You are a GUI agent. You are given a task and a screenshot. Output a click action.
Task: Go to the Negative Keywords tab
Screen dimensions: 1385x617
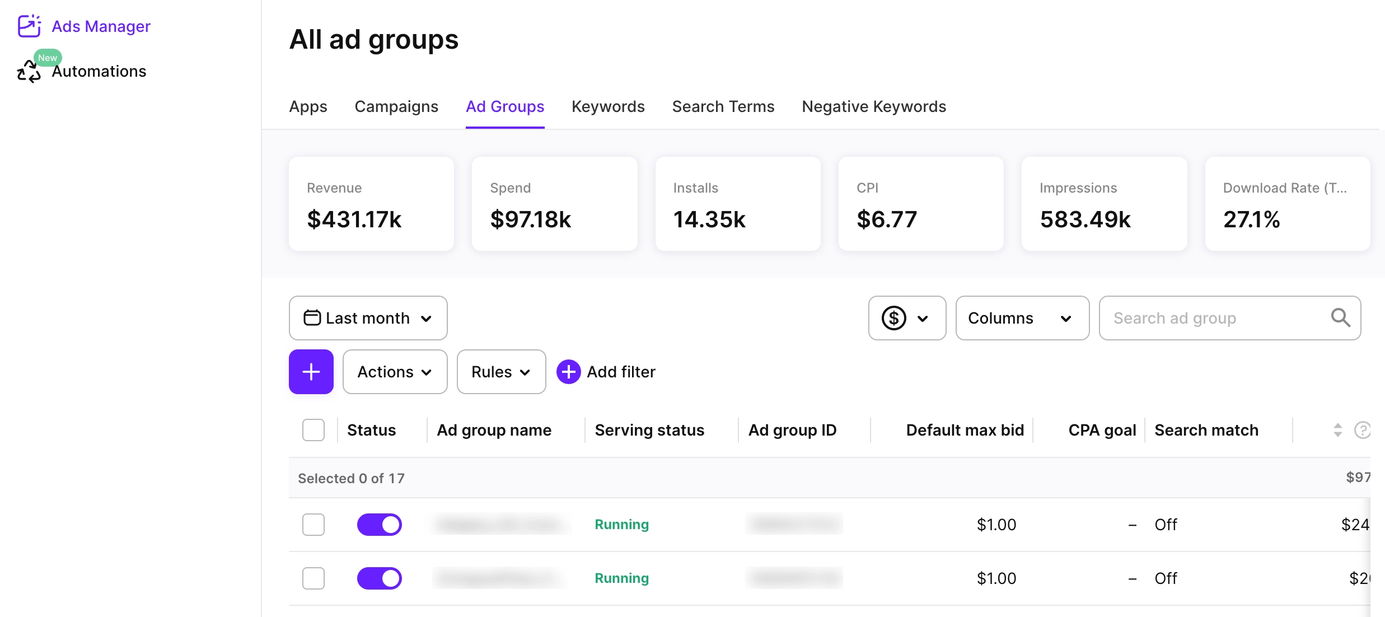[873, 106]
